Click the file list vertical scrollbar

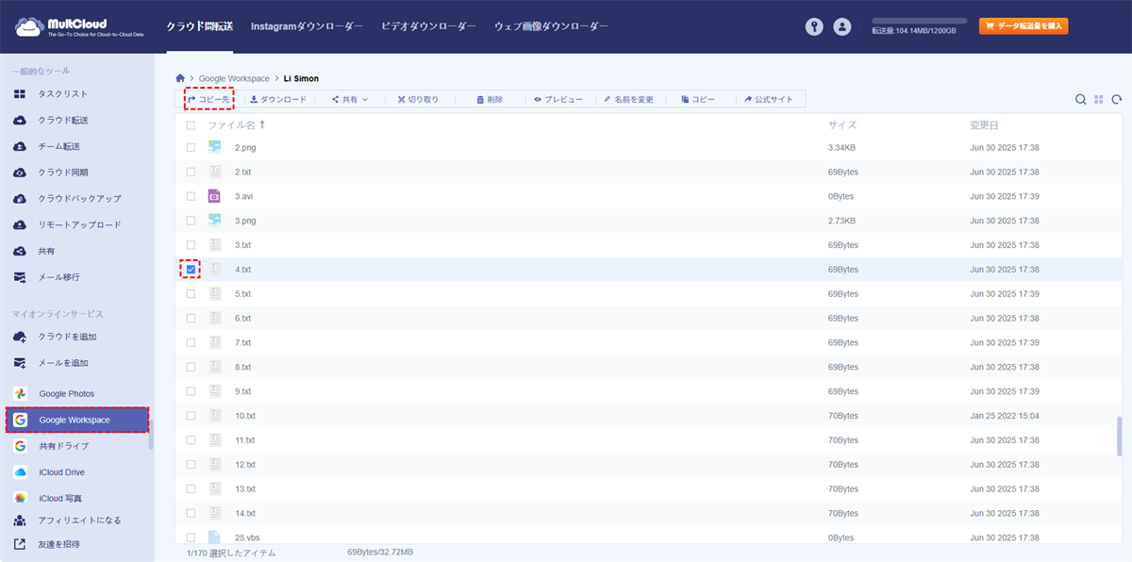tap(1118, 437)
